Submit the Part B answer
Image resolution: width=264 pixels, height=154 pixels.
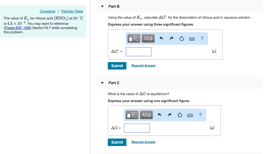point(117,66)
